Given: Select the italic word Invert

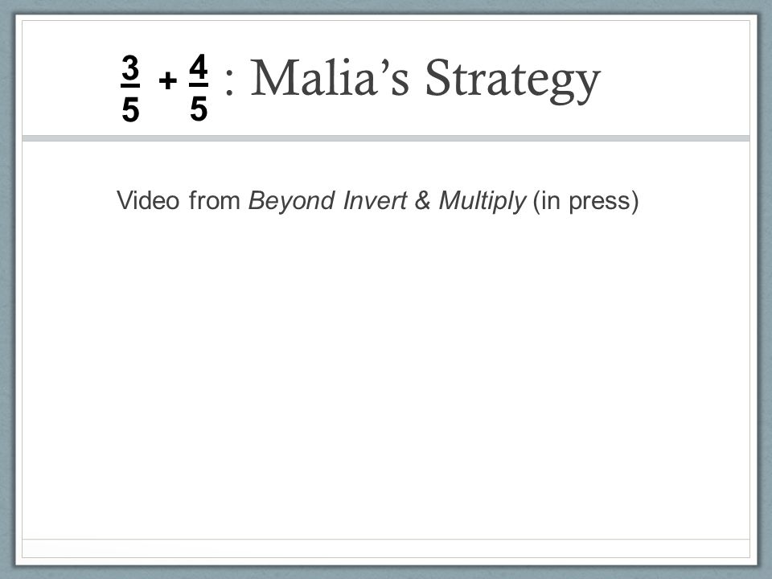Looking at the screenshot, I should [375, 200].
